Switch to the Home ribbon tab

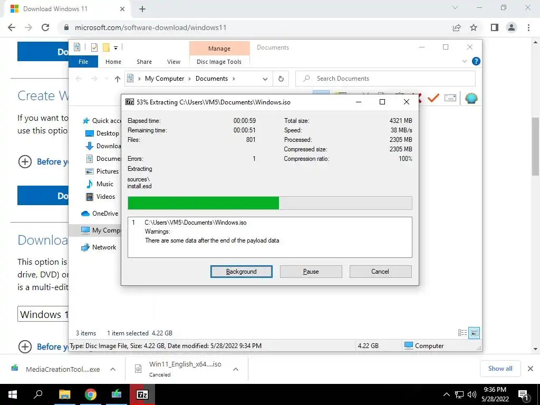(113, 62)
